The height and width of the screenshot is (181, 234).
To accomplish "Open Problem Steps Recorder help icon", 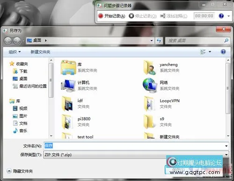I will tap(221, 16).
